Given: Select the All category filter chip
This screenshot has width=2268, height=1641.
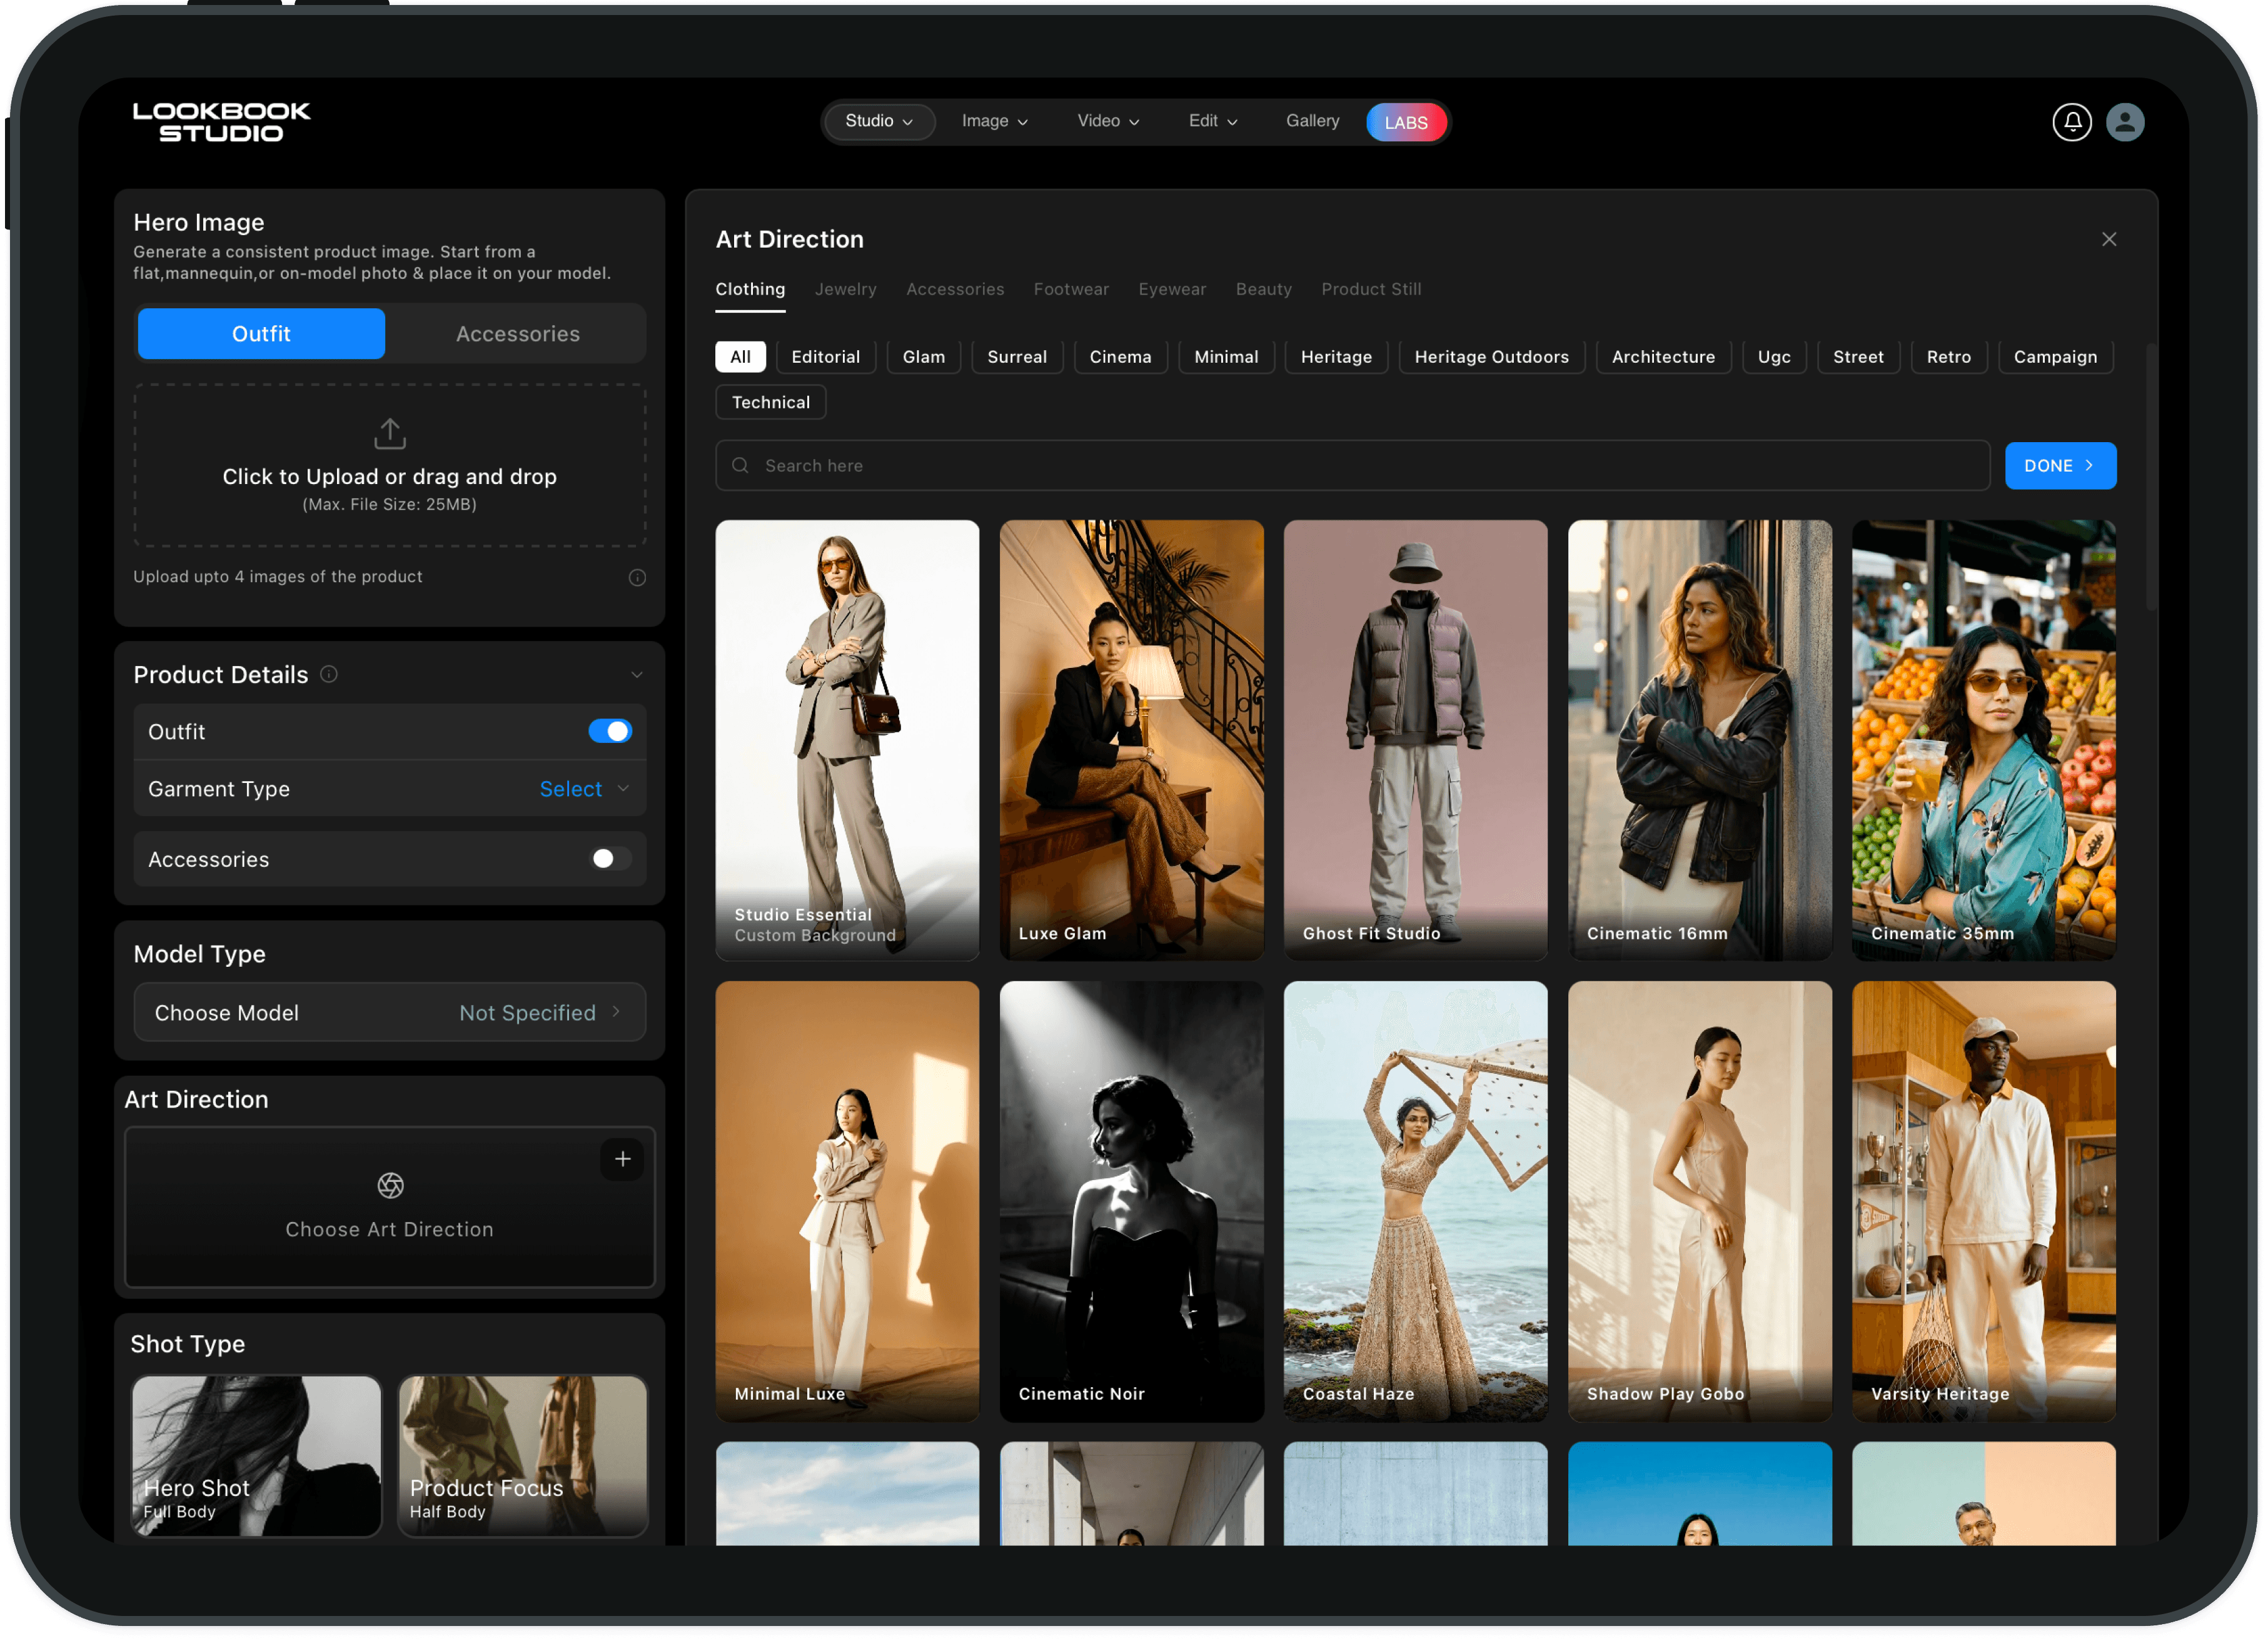Looking at the screenshot, I should tap(740, 357).
